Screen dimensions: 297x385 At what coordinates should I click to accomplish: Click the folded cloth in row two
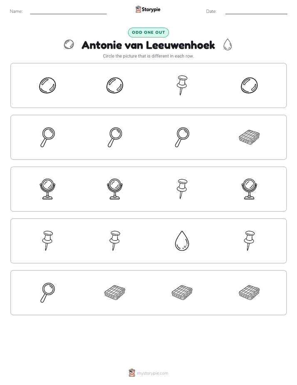pyautogui.click(x=249, y=137)
